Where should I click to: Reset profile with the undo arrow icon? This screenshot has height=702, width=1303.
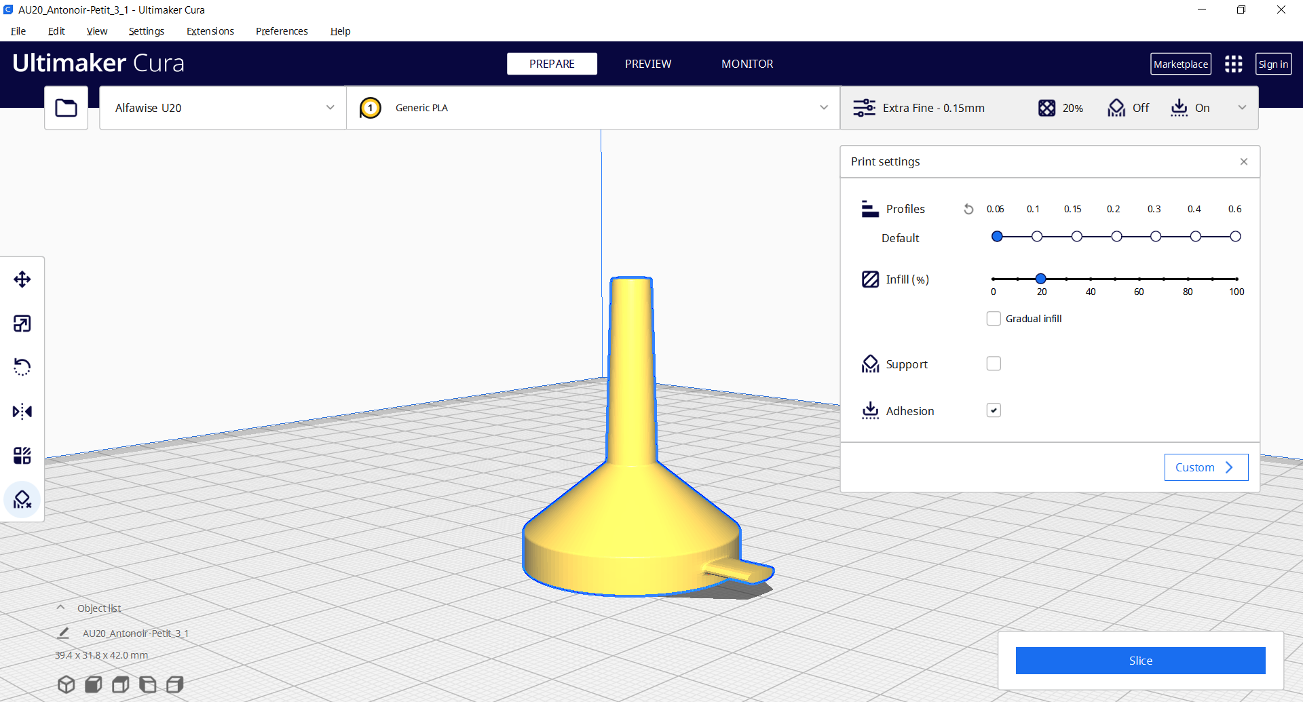click(968, 209)
